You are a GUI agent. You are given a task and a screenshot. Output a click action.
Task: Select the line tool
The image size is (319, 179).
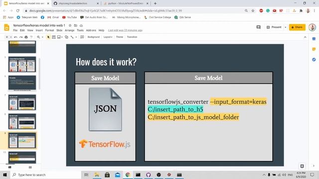point(72,37)
